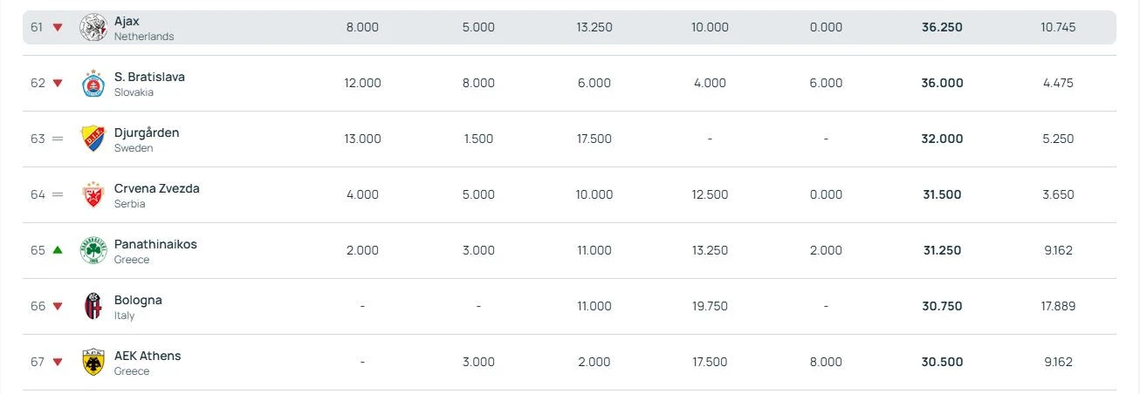Image resolution: width=1140 pixels, height=394 pixels.
Task: Open the Panathinaikos team page link
Action: tap(155, 244)
